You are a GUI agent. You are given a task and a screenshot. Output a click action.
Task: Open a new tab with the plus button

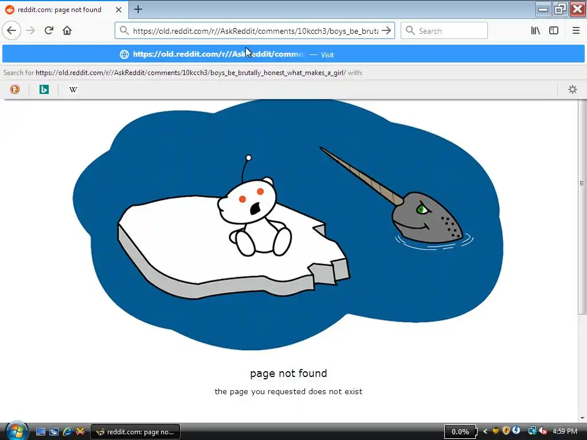click(x=138, y=9)
